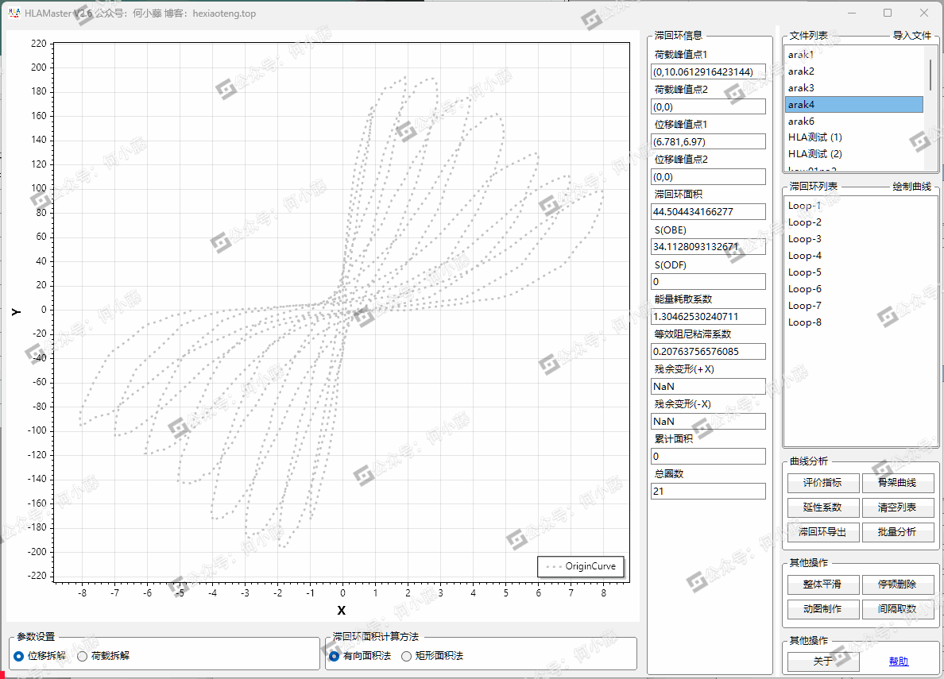Apply 整体平滑 smoothing
The height and width of the screenshot is (679, 944).
point(822,585)
